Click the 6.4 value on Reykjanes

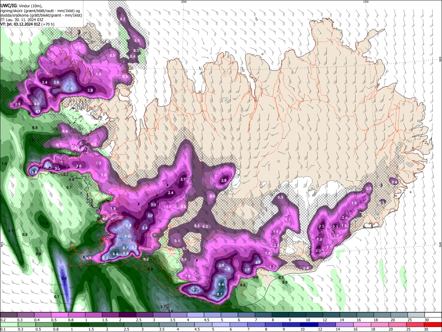click(x=106, y=258)
